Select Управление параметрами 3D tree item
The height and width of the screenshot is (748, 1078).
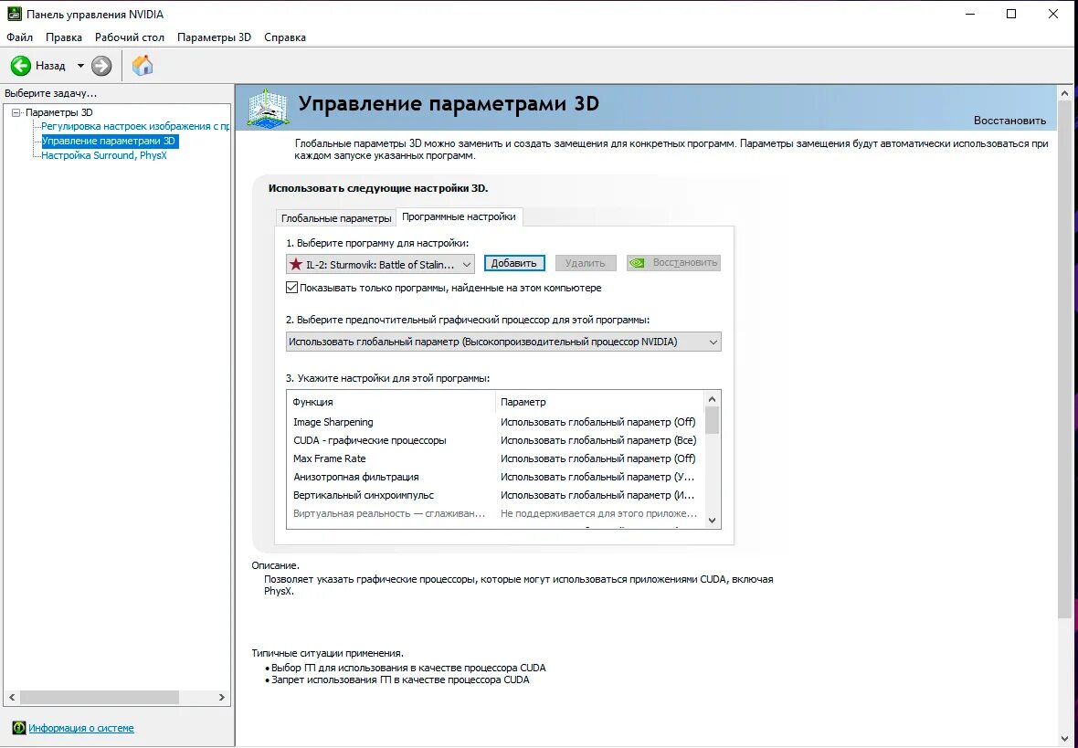tap(109, 141)
